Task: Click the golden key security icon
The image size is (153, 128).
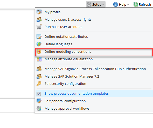Action: pos(39,84)
